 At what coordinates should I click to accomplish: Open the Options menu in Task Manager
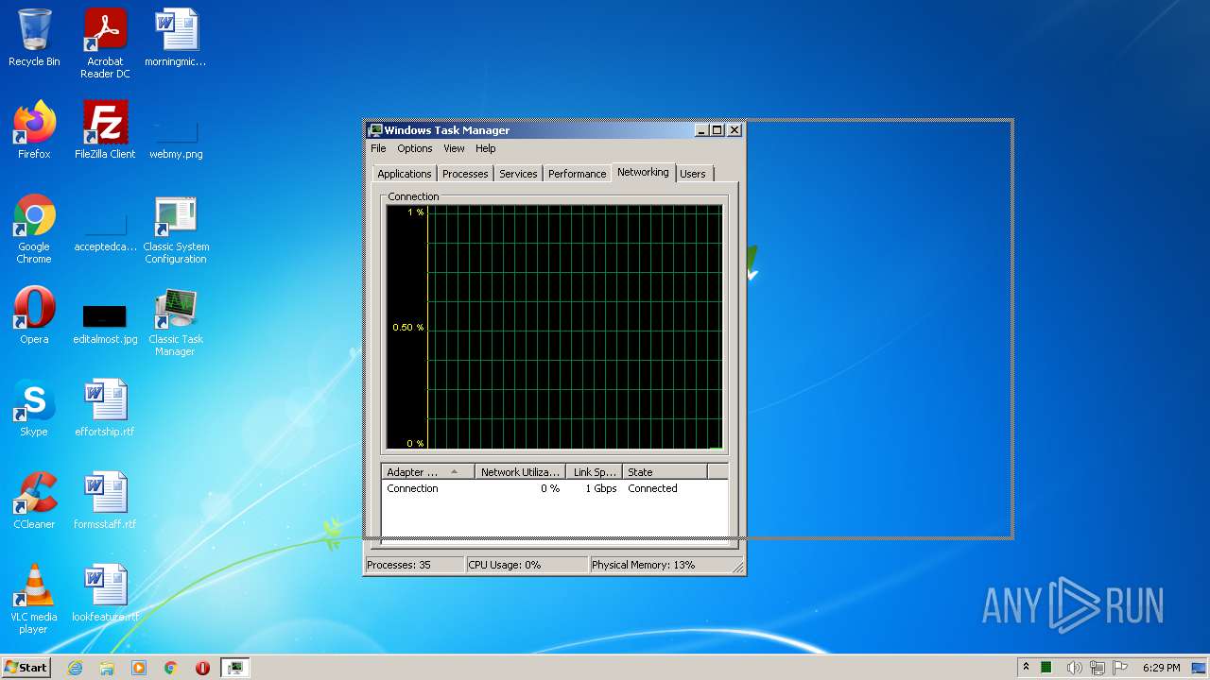(x=414, y=148)
